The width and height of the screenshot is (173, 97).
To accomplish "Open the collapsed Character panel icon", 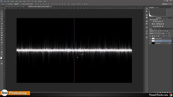I will [x=147, y=31].
